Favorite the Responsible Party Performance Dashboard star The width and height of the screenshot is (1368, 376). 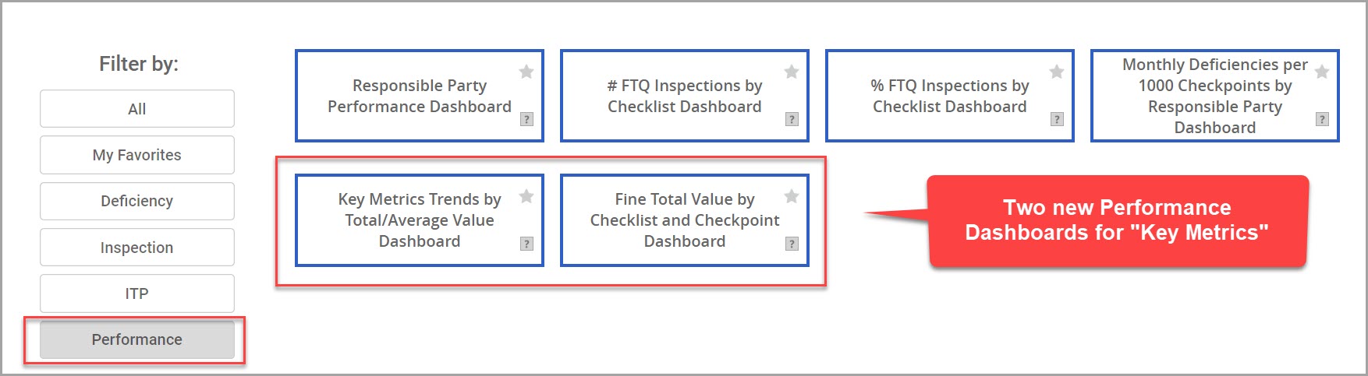[x=526, y=72]
